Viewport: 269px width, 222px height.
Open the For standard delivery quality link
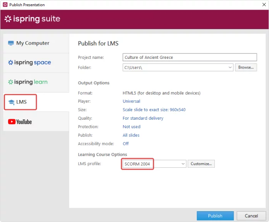click(143, 118)
